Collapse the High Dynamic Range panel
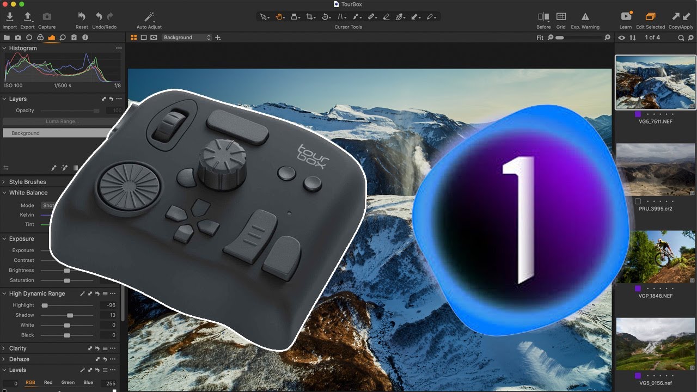697x392 pixels. (x=4, y=293)
